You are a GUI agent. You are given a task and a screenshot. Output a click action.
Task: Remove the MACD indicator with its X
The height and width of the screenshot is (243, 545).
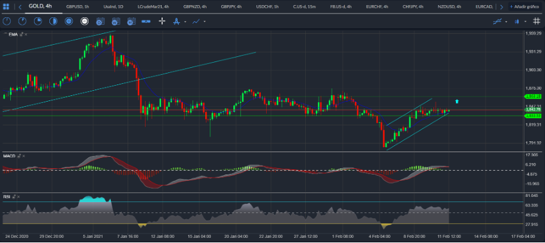pyautogui.click(x=24, y=156)
